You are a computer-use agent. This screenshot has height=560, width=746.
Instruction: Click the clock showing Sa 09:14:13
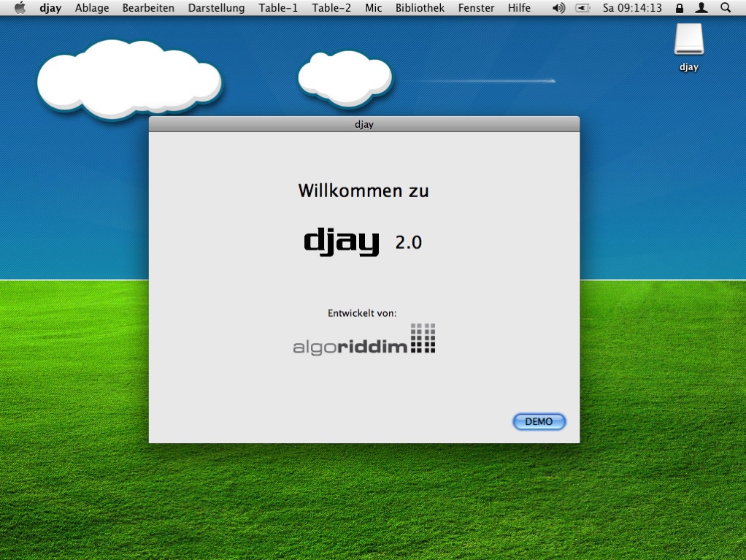[x=632, y=7]
